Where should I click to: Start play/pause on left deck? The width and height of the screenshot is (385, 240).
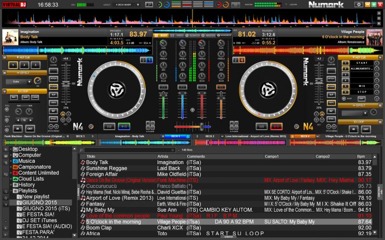[124, 126]
